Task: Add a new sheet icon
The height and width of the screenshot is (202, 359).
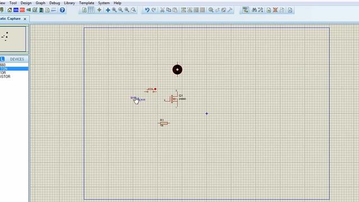Action: coord(269,10)
